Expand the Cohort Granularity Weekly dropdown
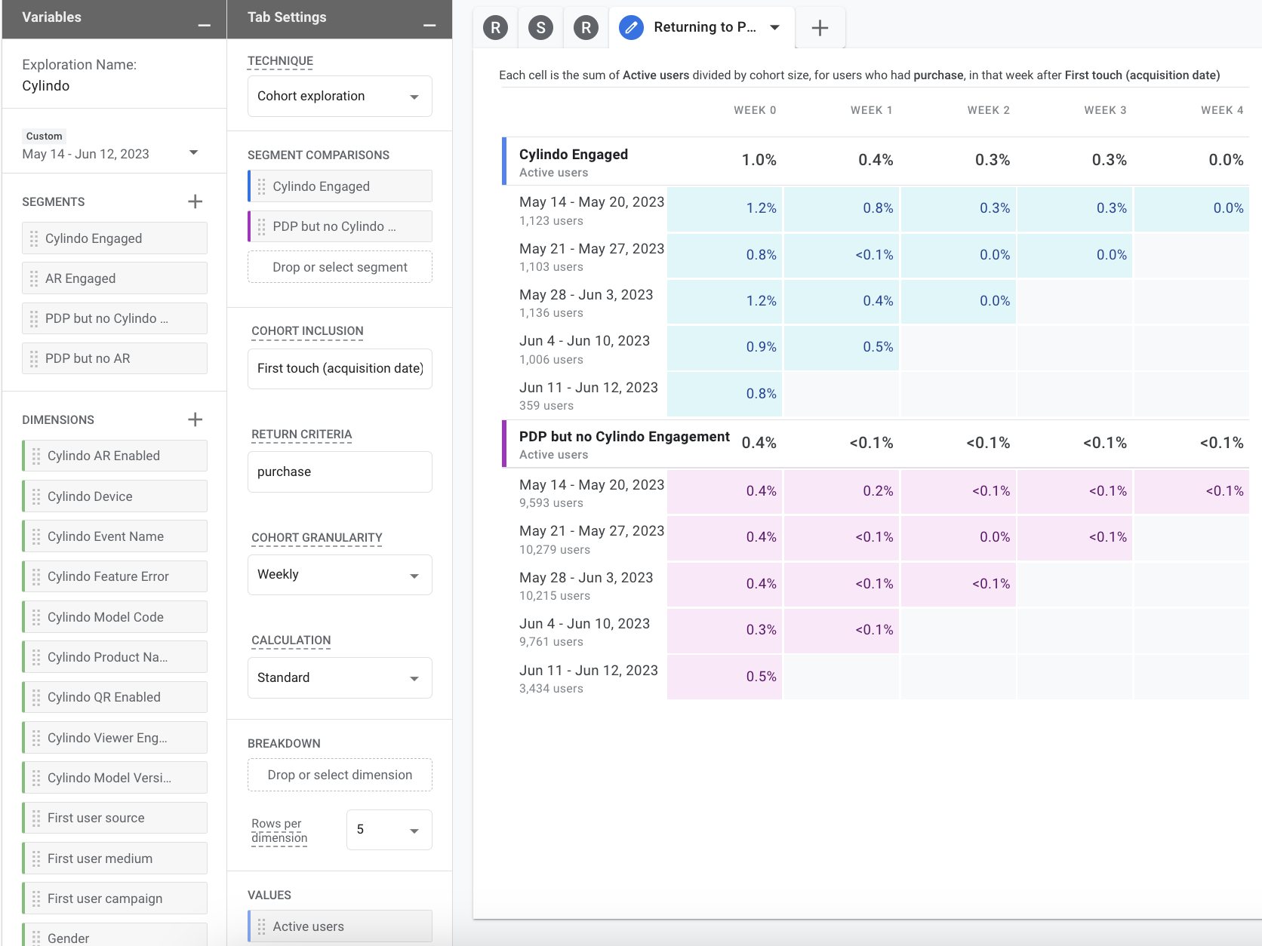The height and width of the screenshot is (946, 1262). [x=340, y=575]
